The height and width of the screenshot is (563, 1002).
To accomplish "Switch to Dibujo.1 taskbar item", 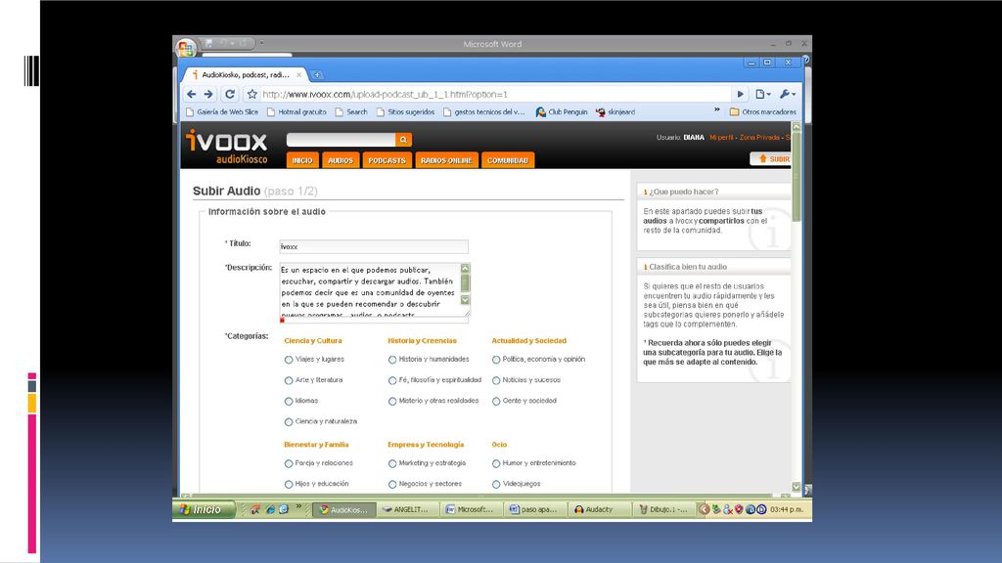I will [663, 509].
